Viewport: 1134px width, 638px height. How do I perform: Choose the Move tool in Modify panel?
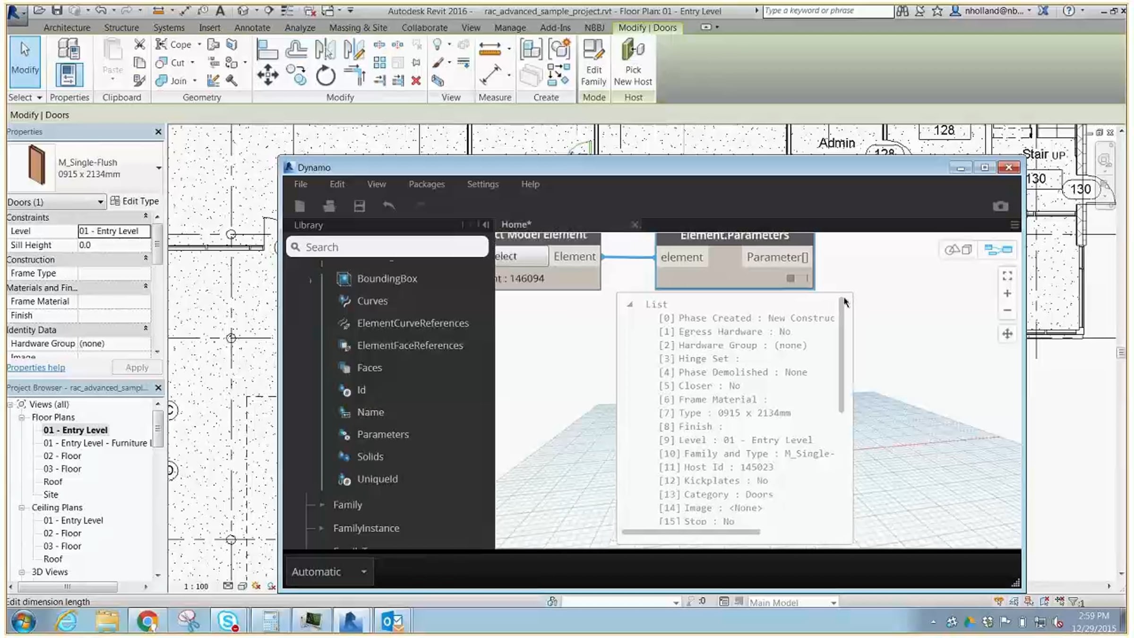click(x=267, y=76)
